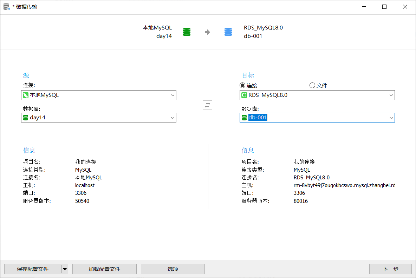Screen dimensions: 416x278
Task: Click the 源 section heading
Action: 26,75
